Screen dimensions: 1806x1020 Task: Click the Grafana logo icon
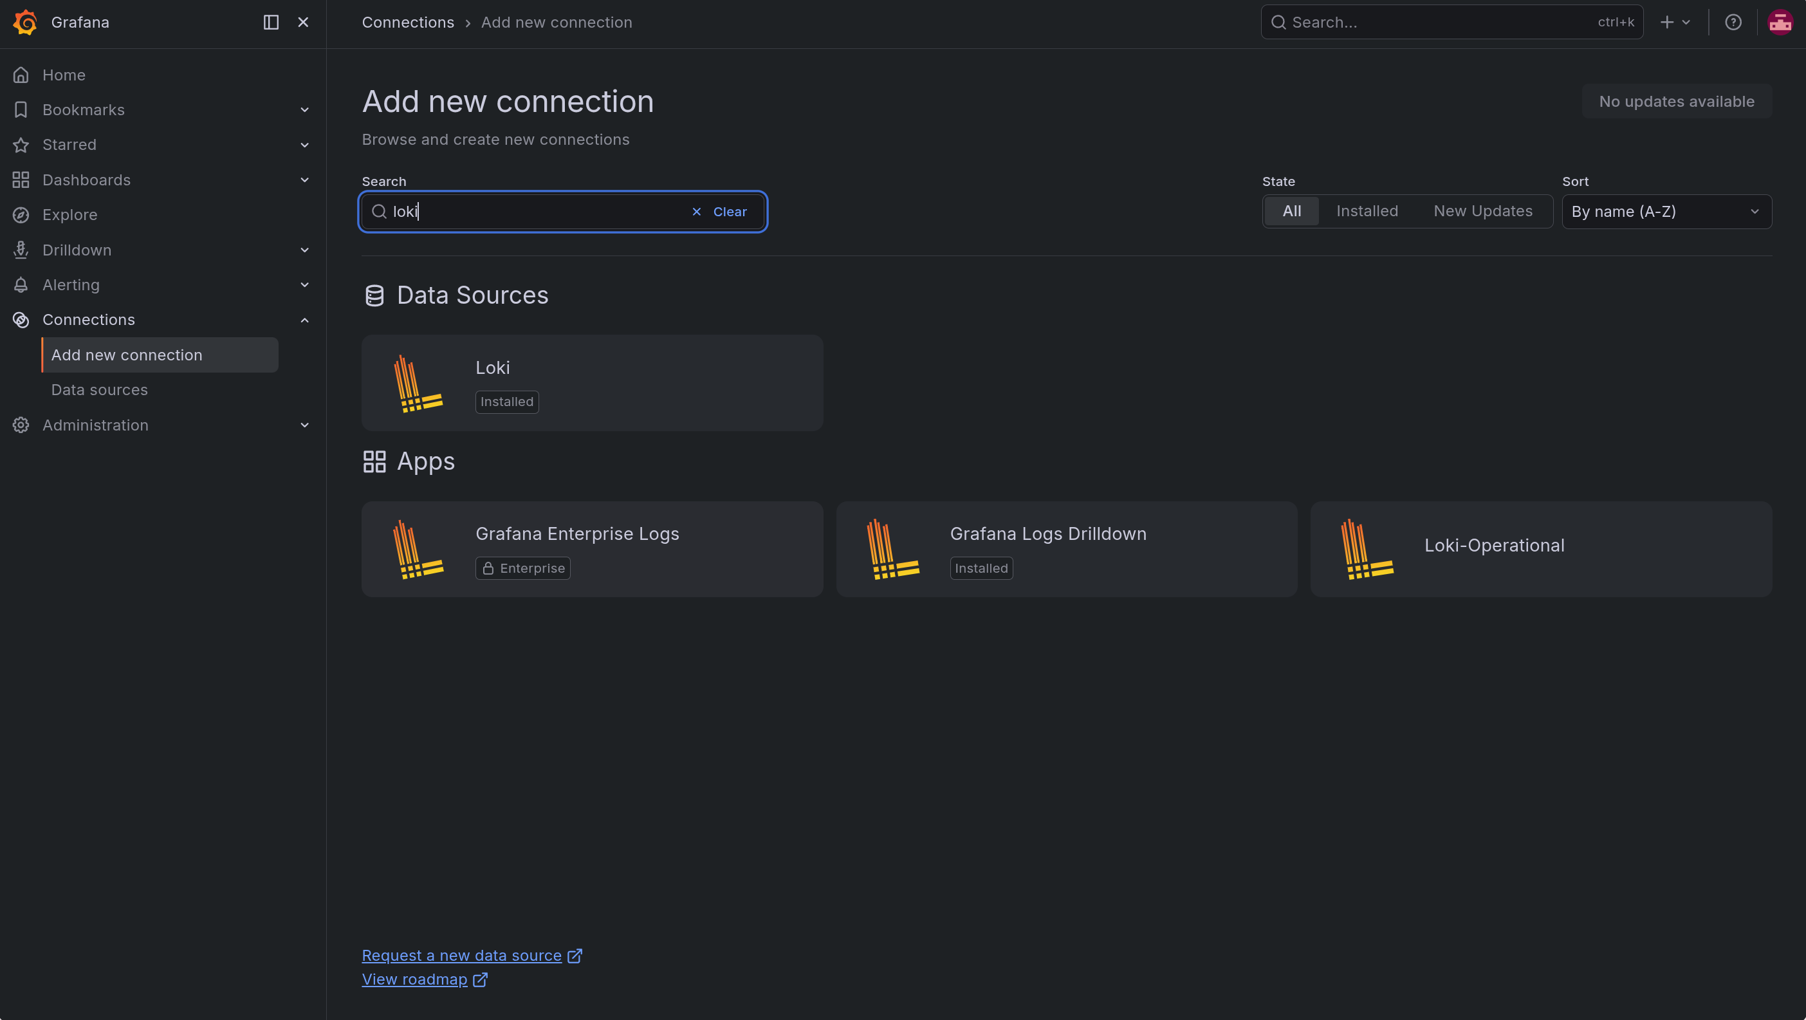click(25, 23)
